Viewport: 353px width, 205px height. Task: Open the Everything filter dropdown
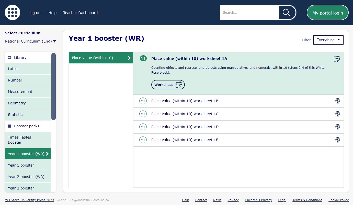tap(328, 40)
